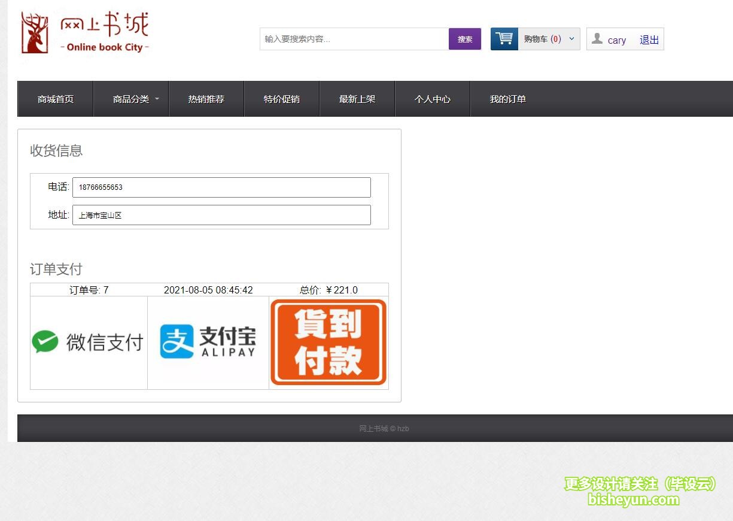The width and height of the screenshot is (733, 521).
Task: Click the order date 2021-08-05 08:45:42
Action: coord(208,290)
